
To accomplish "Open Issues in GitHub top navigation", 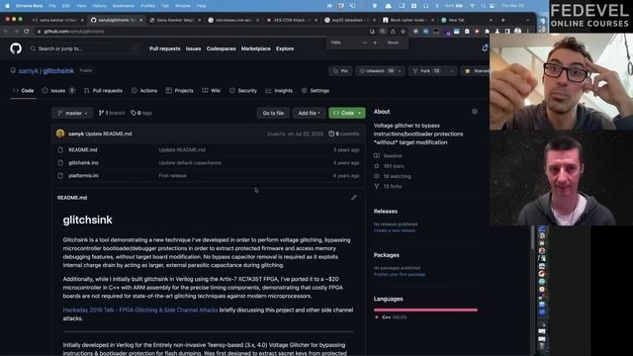I will tap(193, 48).
